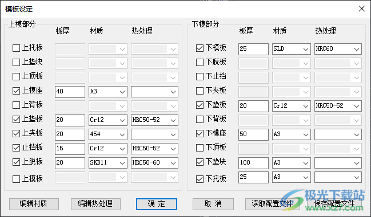Open 上垫板 heat treatment dropdown HRC50-52
This screenshot has height=217, width=371.
[154, 120]
